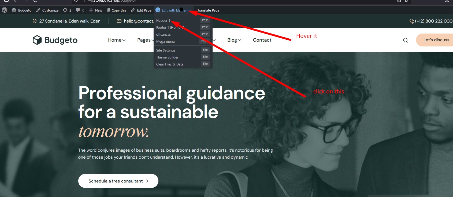Screen dimensions: 453x197
Task: Click the Elementor logo icon
Action: [x=158, y=10]
